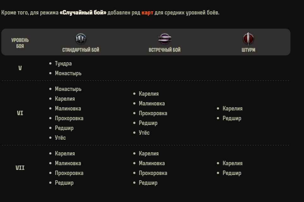Select Карелия in level VI Штурм

tap(232, 109)
